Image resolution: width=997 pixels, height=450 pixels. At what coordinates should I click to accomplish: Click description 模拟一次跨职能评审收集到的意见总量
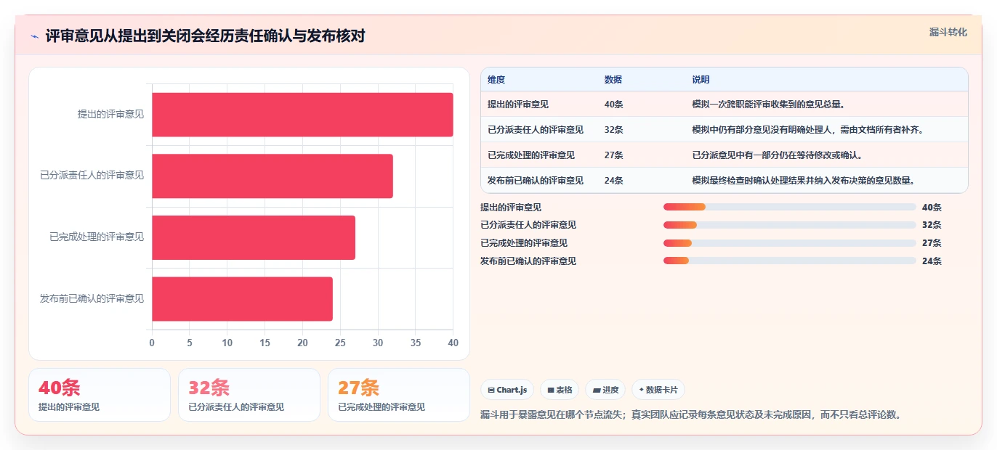pyautogui.click(x=769, y=105)
